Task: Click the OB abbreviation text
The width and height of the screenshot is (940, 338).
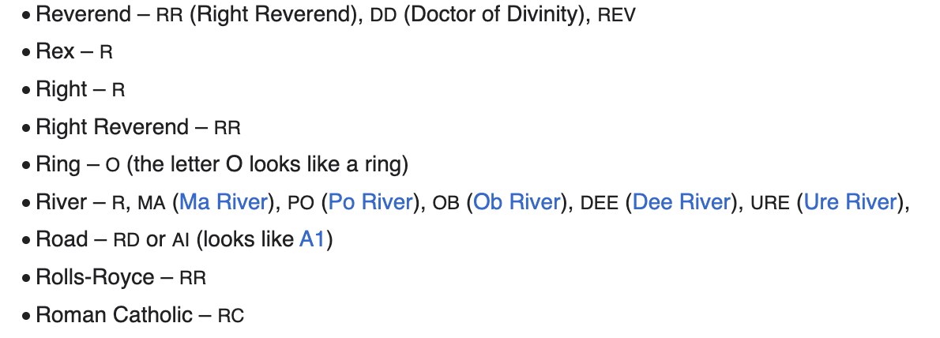Action: click(x=446, y=203)
